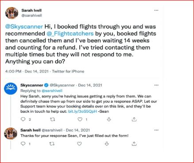Screen dimensions: 194x163
Task: Share the Skyscanner reply tweet
Action: click(134, 119)
